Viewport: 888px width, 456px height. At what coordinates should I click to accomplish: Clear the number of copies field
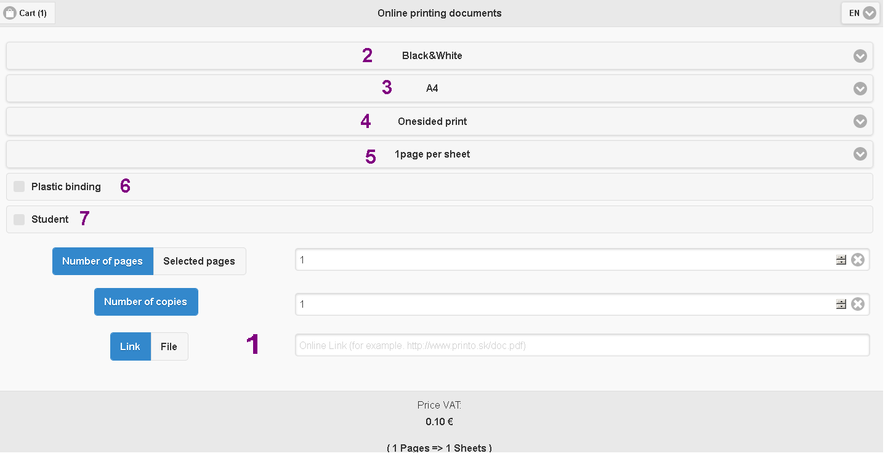click(x=857, y=305)
